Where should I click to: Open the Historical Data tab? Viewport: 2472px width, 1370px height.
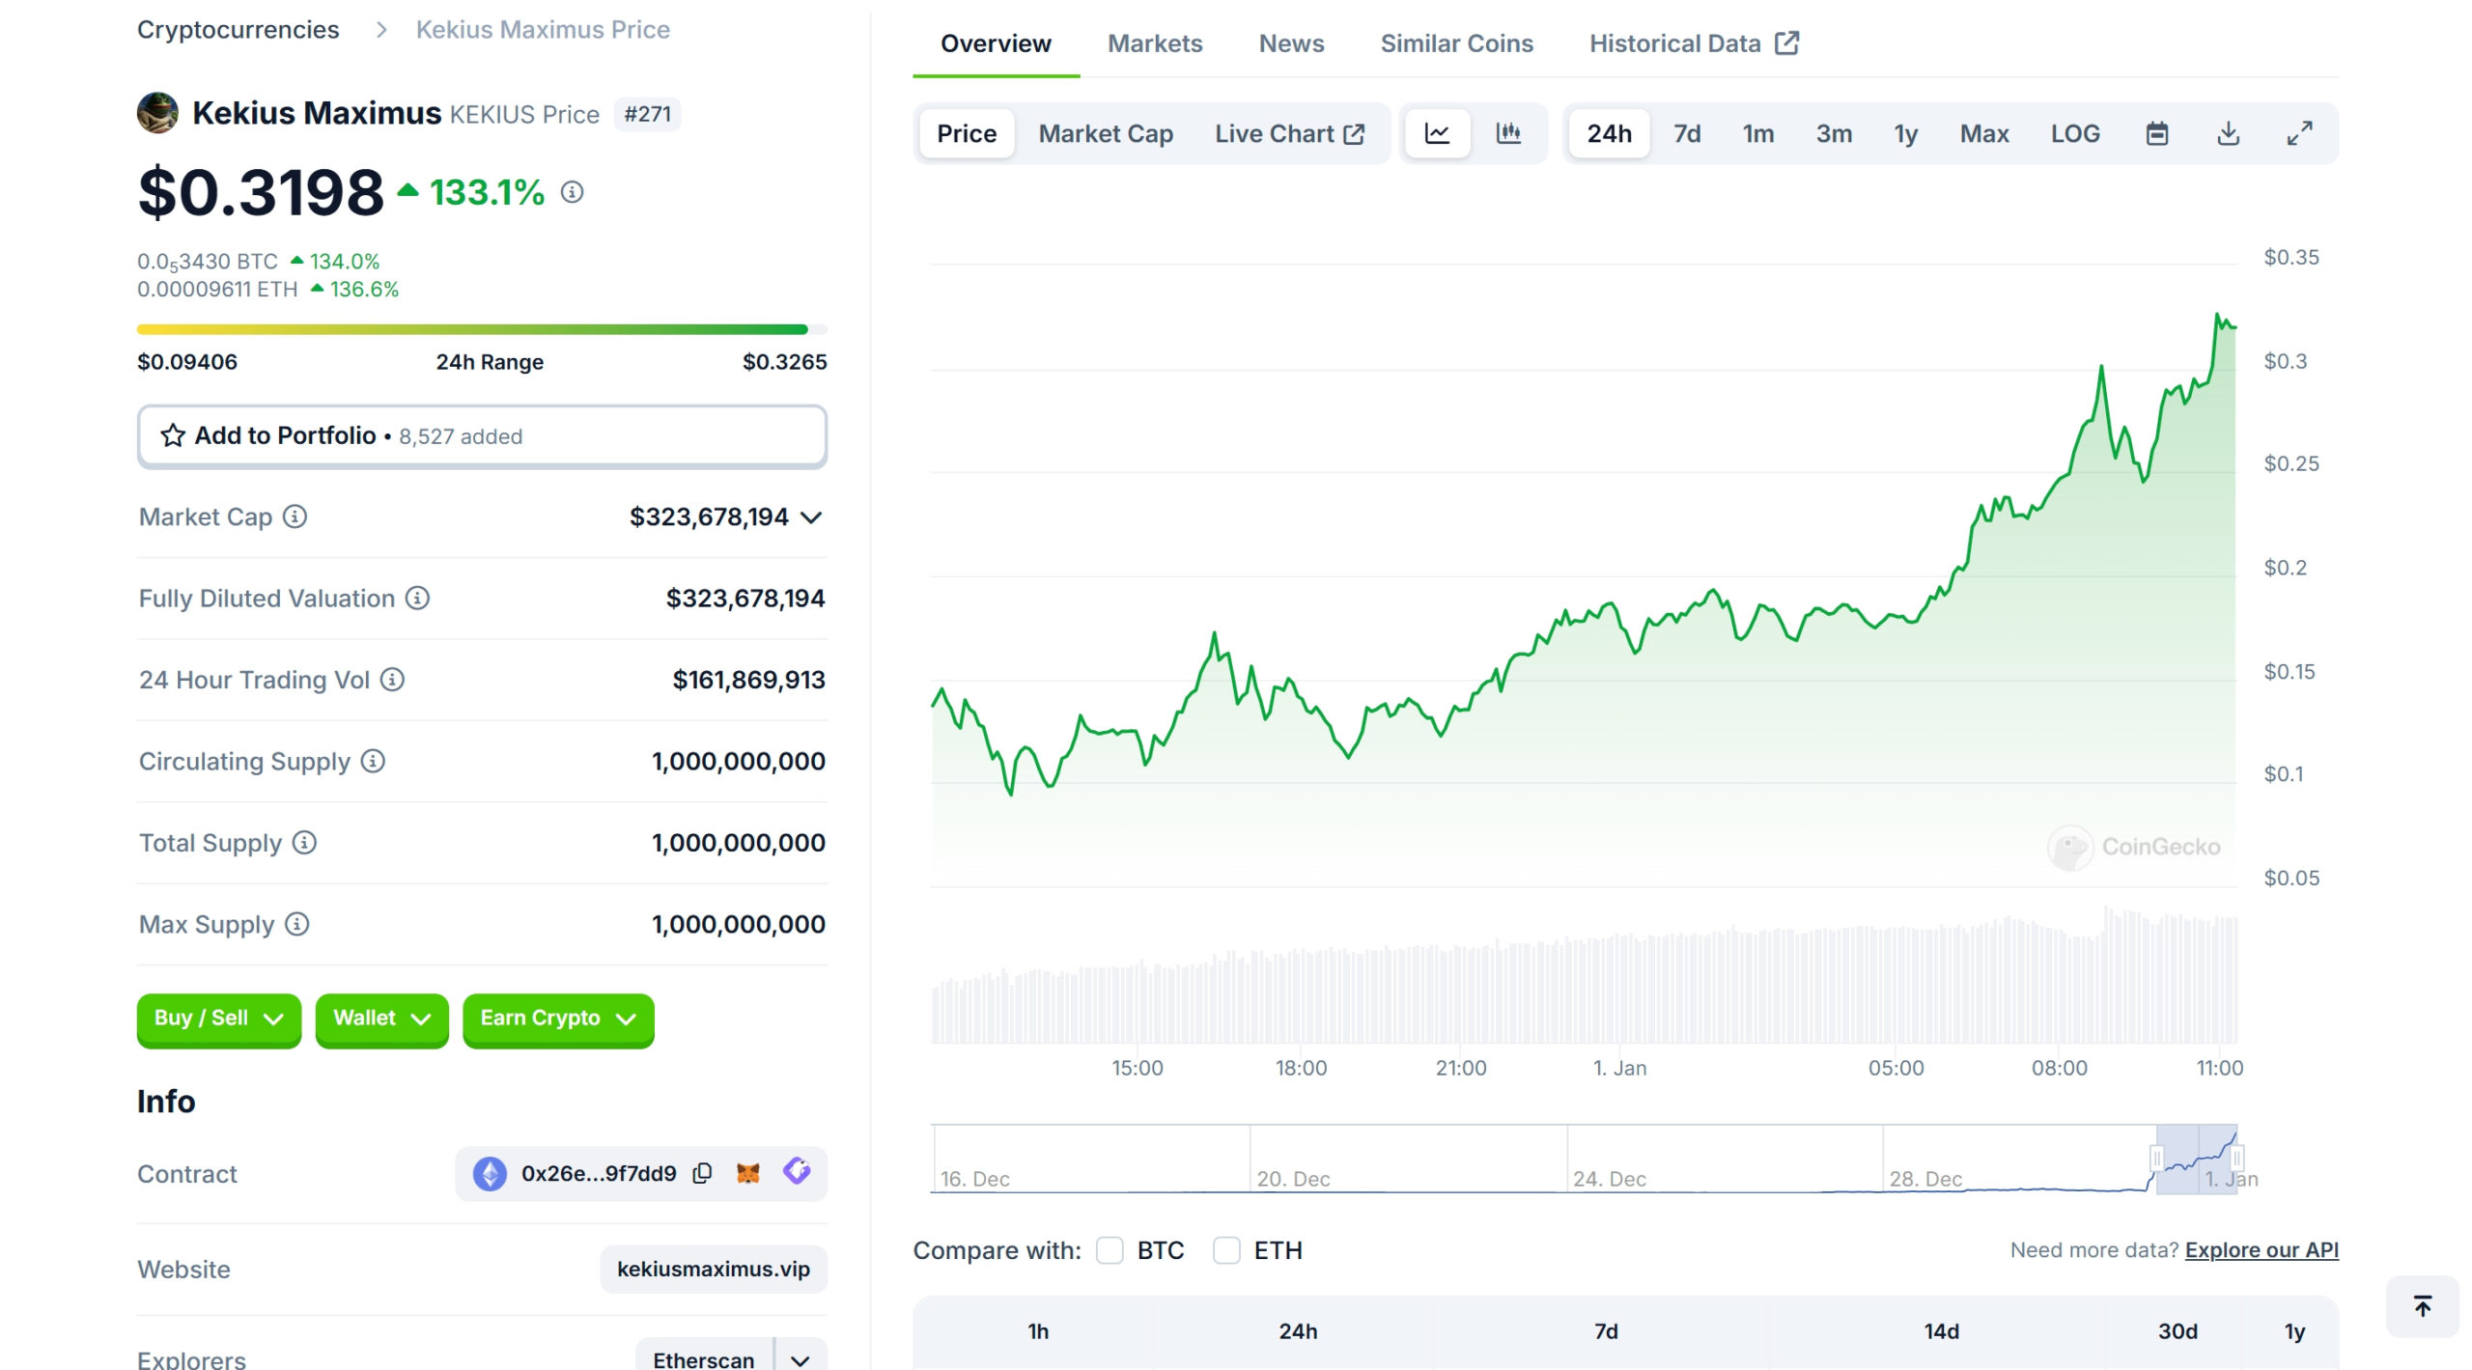(1694, 43)
